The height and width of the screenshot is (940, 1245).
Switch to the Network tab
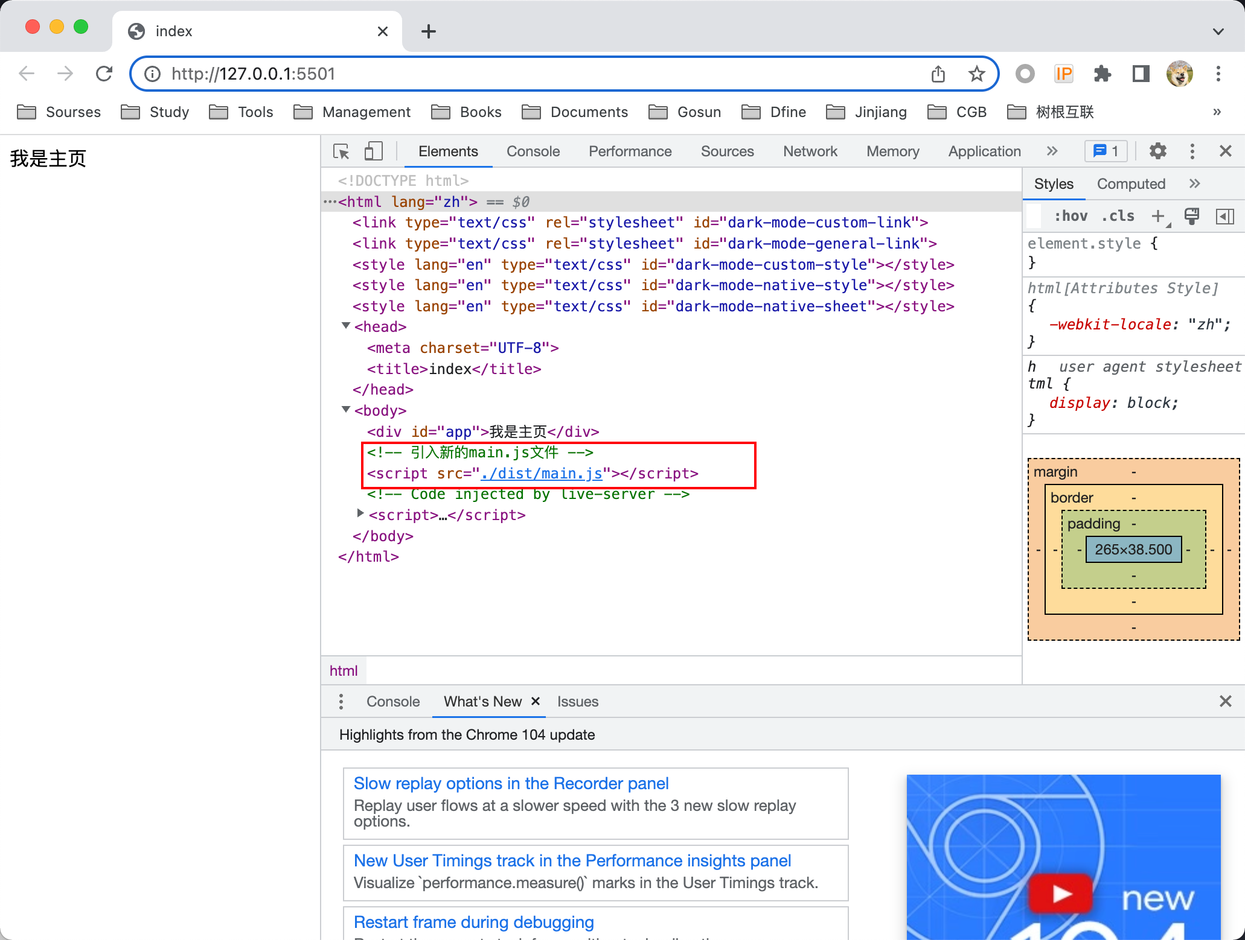tap(810, 151)
